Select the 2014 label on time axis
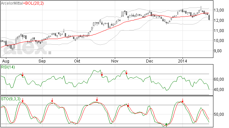The height and width of the screenshot is (128, 229). point(183,61)
